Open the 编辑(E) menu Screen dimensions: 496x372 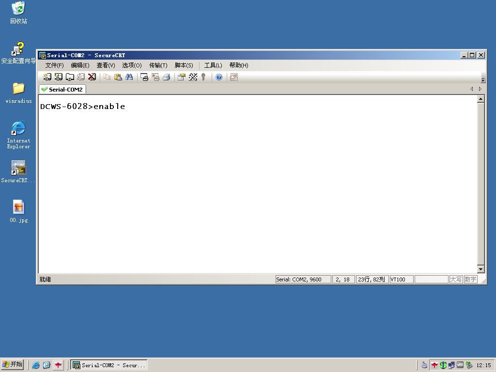pyautogui.click(x=80, y=65)
